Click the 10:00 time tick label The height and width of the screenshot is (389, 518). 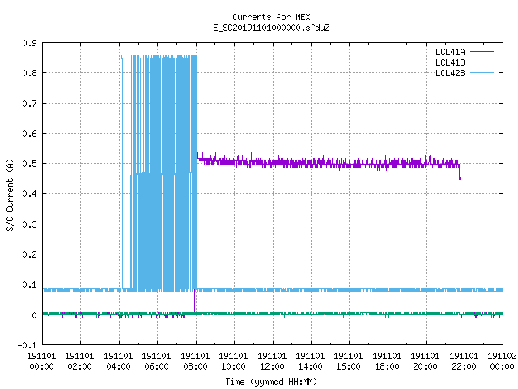[233, 366]
